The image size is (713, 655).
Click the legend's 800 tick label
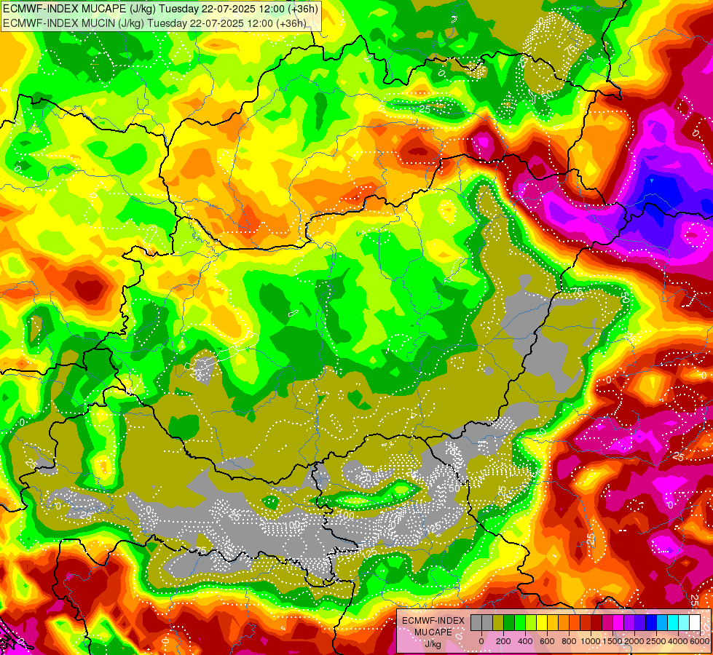click(569, 641)
